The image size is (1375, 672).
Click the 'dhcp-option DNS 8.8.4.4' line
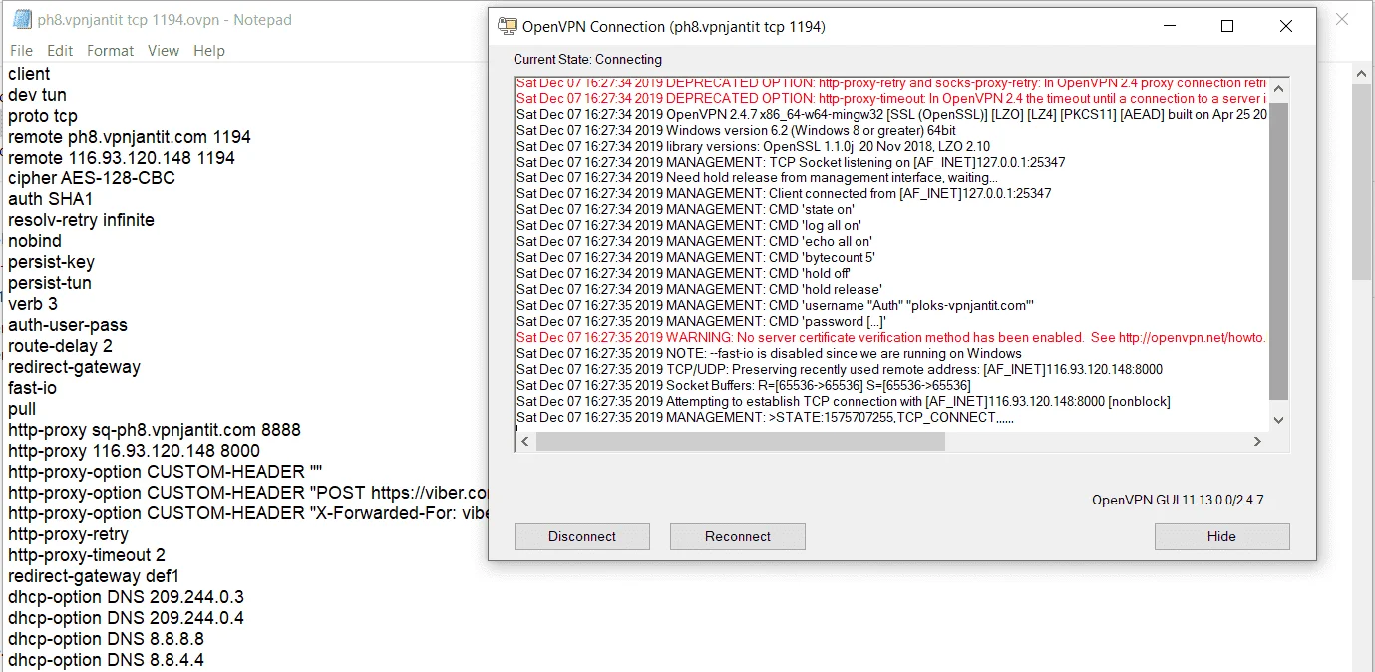pos(106,660)
